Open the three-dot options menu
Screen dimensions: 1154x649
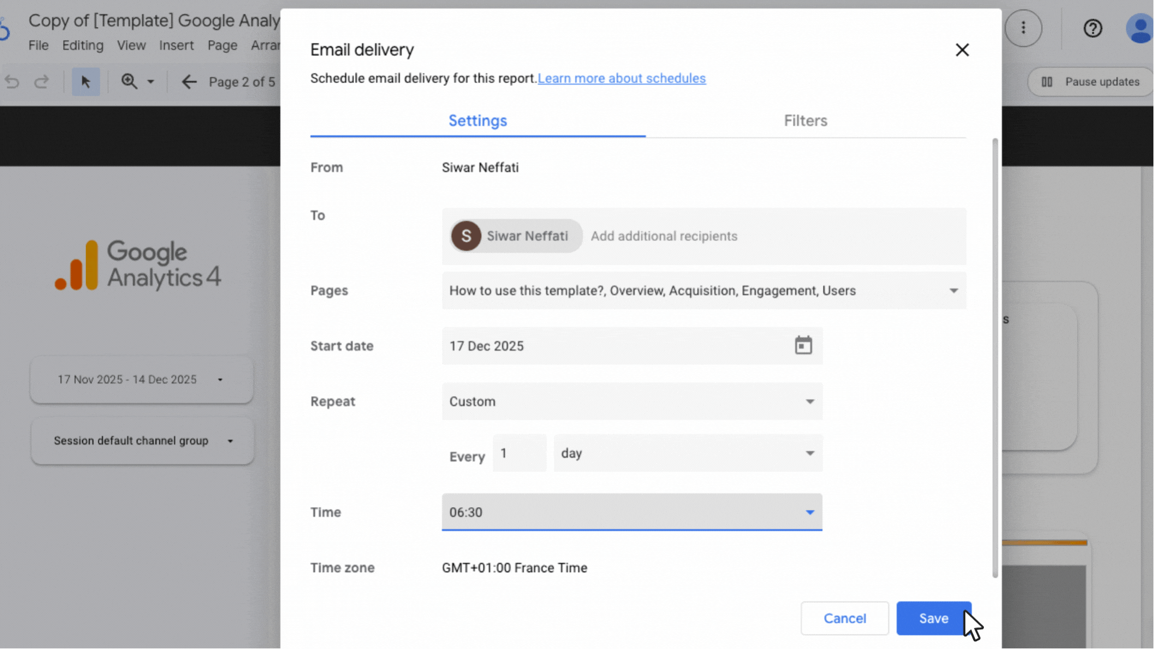coord(1024,28)
